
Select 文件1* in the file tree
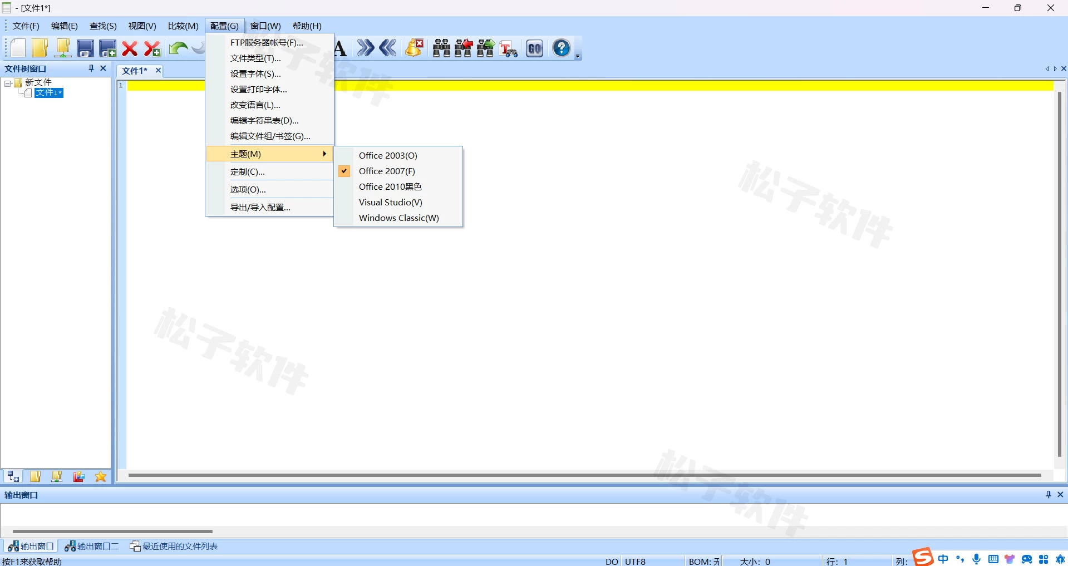coord(49,93)
